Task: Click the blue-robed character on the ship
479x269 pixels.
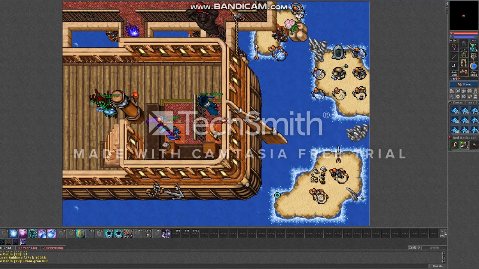Action: [210, 105]
